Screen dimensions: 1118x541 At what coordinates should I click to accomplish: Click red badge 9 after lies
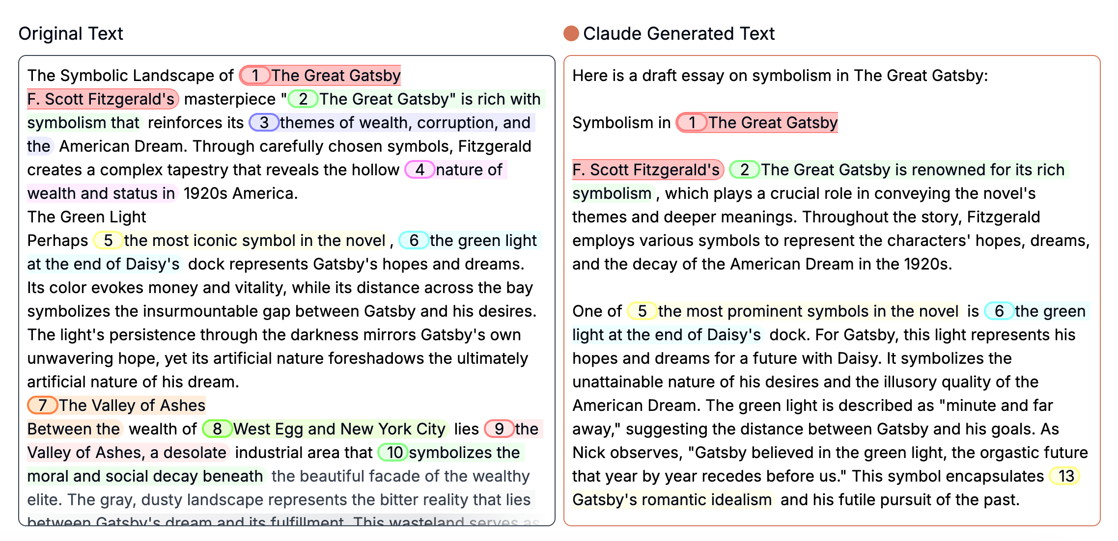click(499, 429)
